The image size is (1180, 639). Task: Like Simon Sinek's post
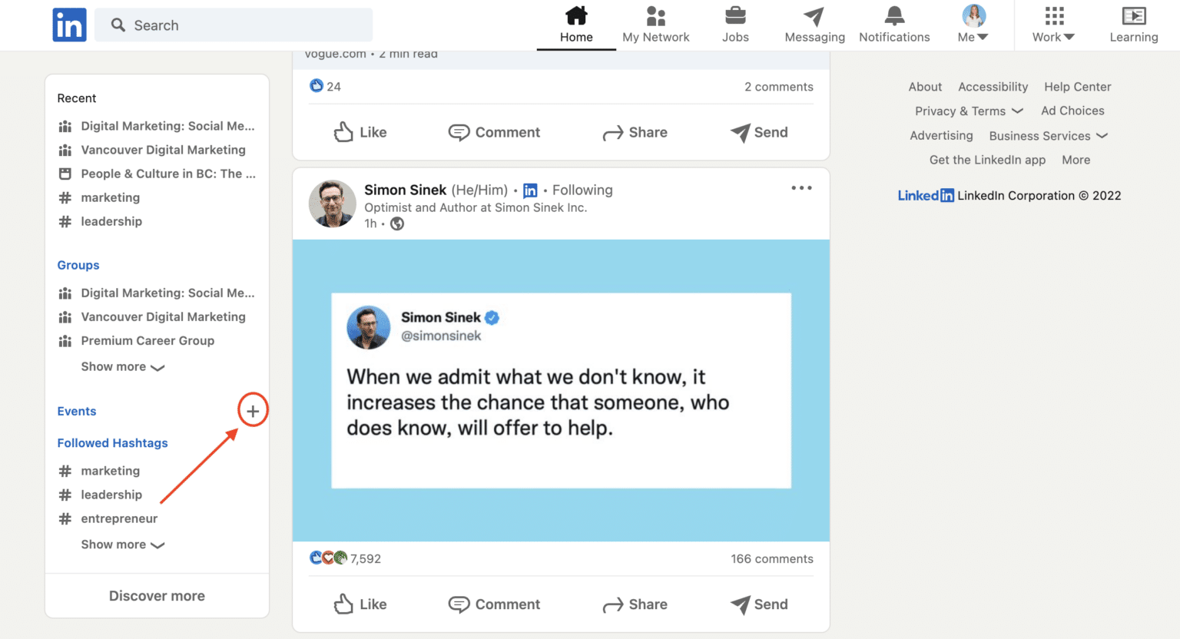[x=360, y=604]
